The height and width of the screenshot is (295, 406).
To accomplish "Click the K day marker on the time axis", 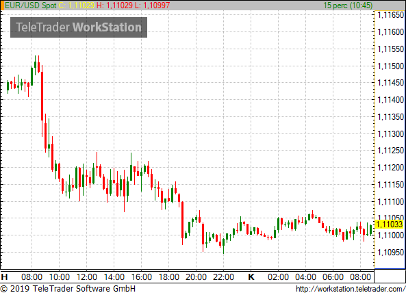I will (x=251, y=277).
